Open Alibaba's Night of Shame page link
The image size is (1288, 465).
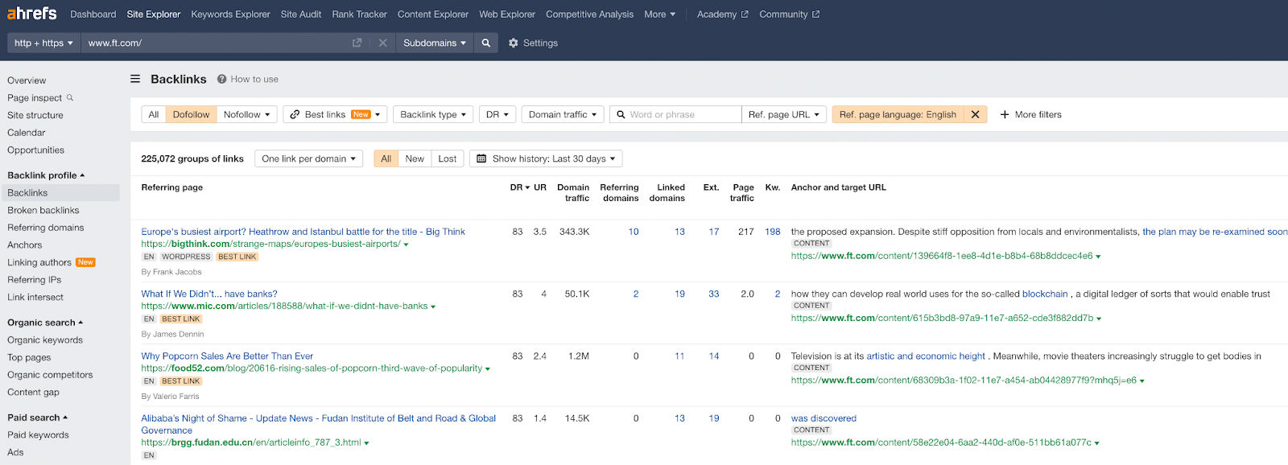[x=318, y=424]
